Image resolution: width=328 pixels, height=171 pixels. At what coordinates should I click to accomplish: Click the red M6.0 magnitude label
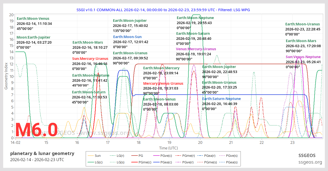pyautogui.click(x=37, y=130)
